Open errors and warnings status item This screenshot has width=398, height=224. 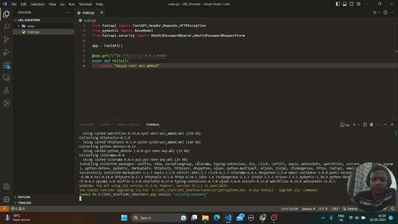(18, 208)
